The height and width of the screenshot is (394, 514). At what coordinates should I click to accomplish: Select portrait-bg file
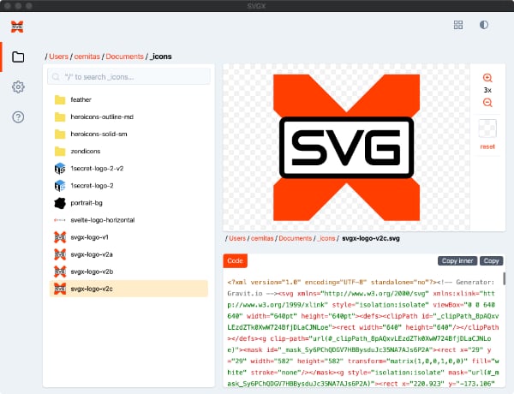[128, 203]
